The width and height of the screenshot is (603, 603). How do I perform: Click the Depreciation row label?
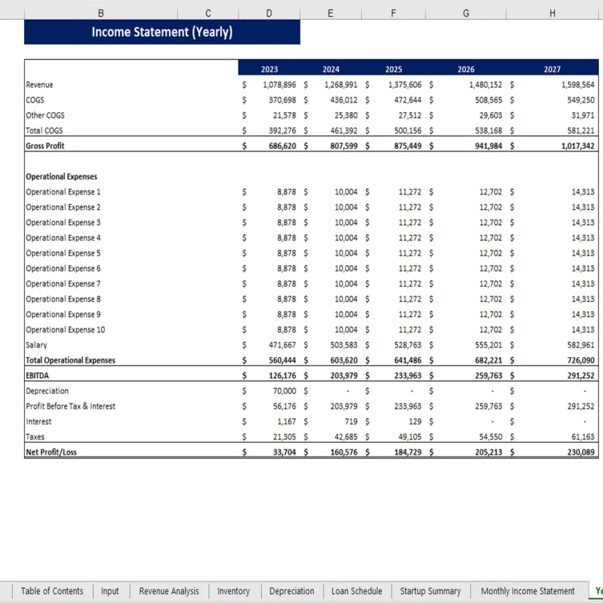coord(47,391)
